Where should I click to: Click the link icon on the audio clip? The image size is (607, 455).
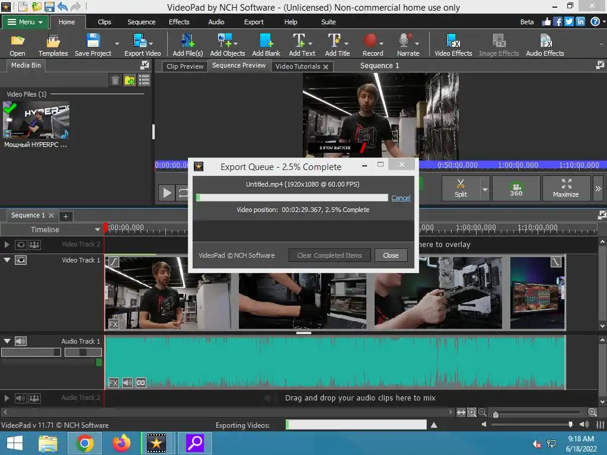[141, 383]
